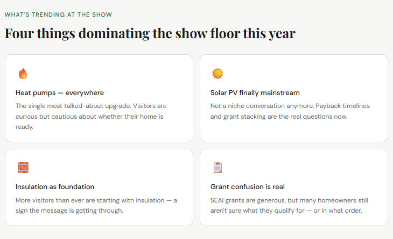This screenshot has width=393, height=239.
Task: Click the 'Insulation as foundation' card title
Action: (x=55, y=187)
